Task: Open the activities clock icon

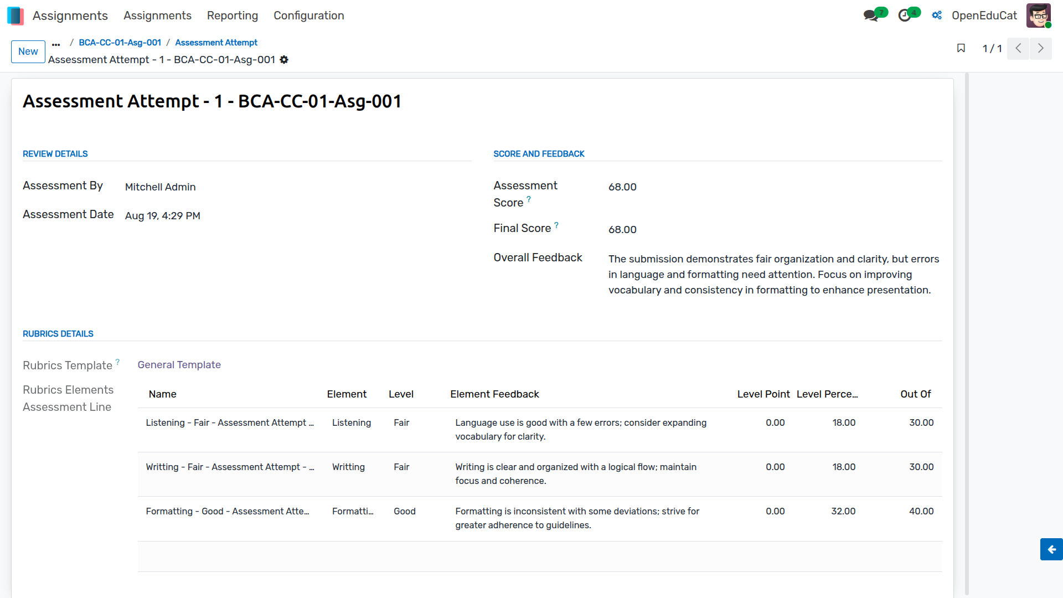Action: pyautogui.click(x=905, y=16)
